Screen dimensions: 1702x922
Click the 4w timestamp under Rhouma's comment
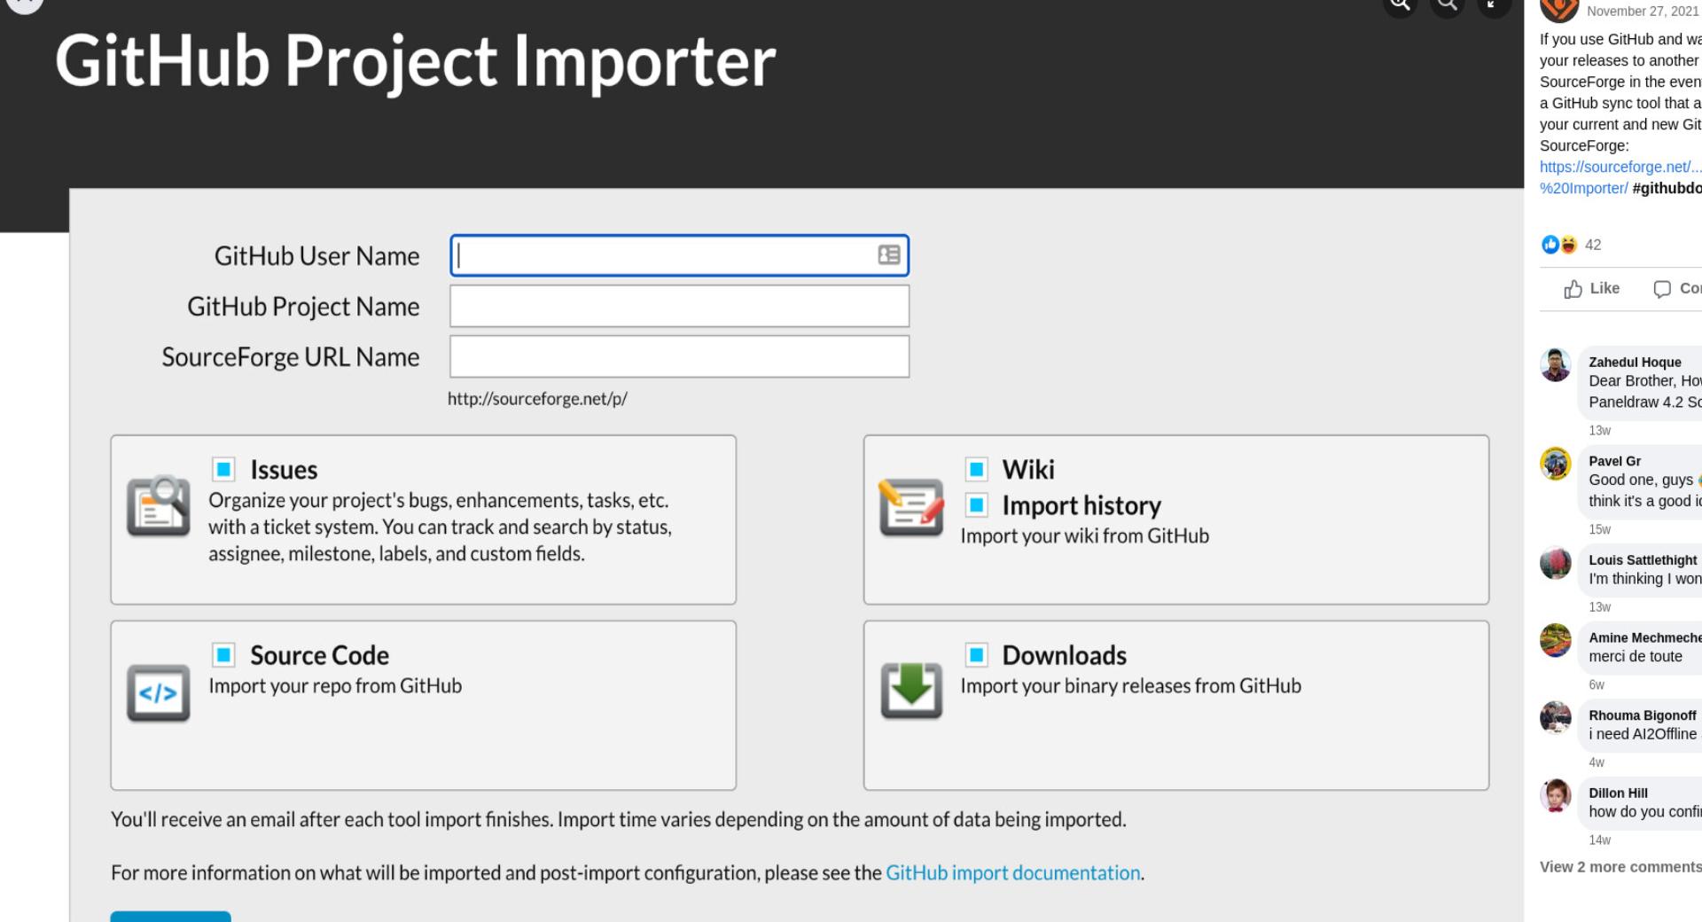coord(1597,763)
